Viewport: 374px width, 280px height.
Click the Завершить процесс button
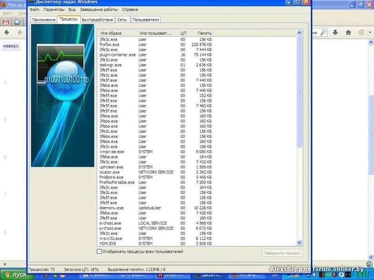(x=282, y=253)
